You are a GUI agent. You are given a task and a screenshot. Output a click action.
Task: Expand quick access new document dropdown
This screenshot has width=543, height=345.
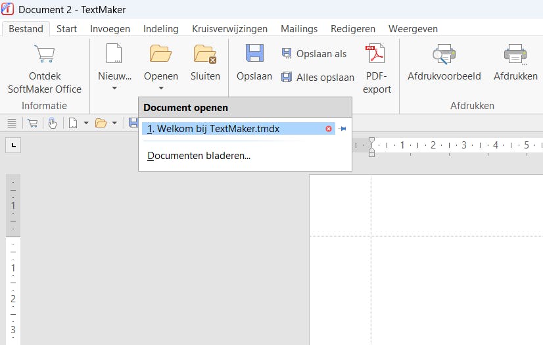pyautogui.click(x=86, y=123)
